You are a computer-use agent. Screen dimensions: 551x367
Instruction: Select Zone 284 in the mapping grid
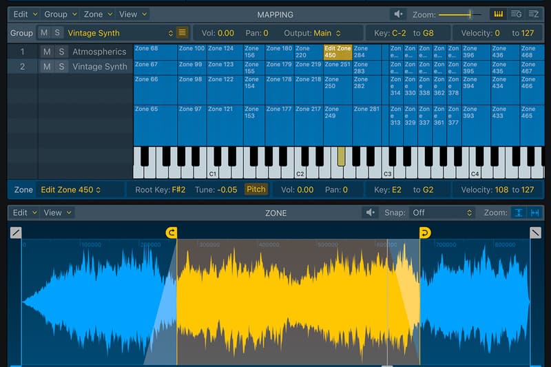(x=366, y=52)
